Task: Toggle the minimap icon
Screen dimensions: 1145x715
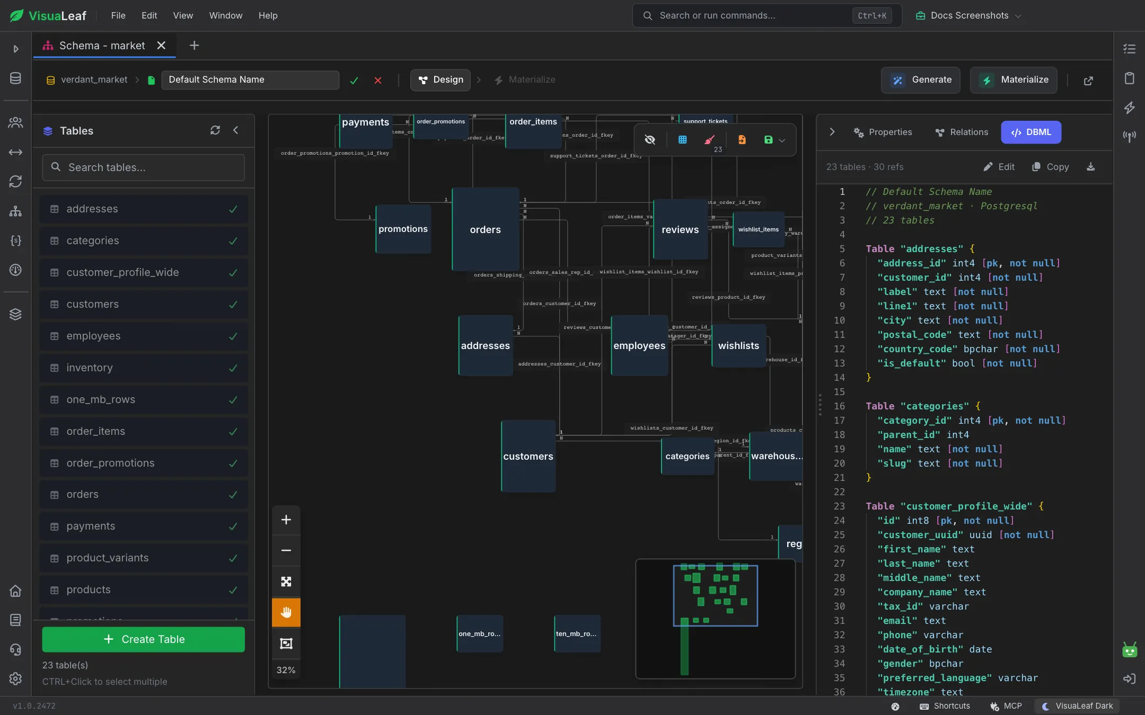Action: (286, 643)
